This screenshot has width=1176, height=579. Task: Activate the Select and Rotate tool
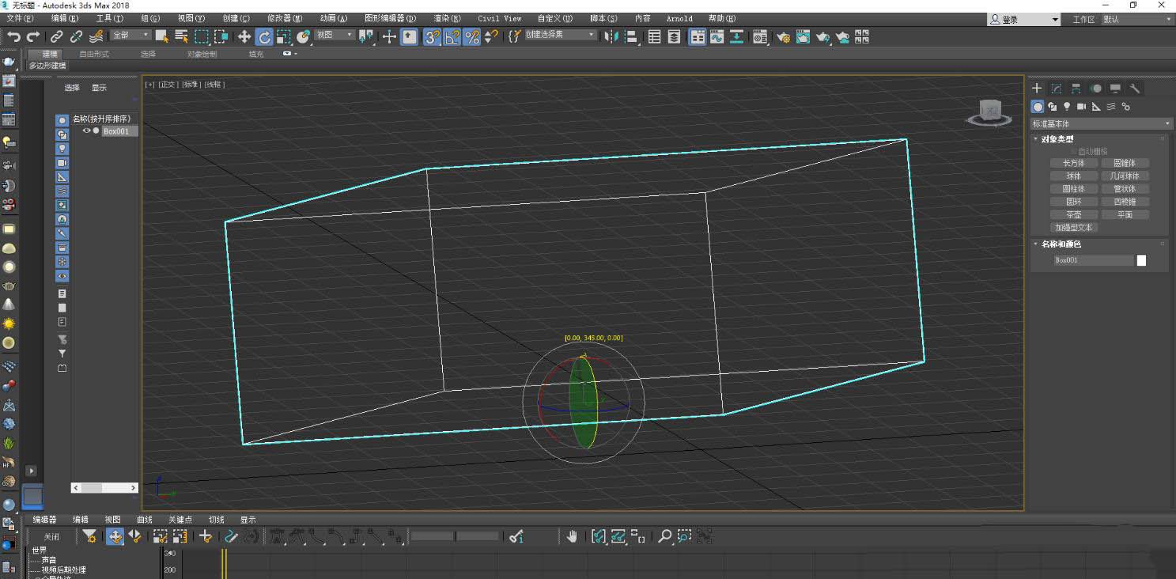[264, 36]
